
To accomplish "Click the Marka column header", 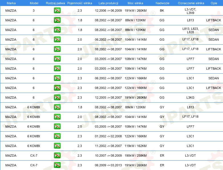I will point(11,3).
